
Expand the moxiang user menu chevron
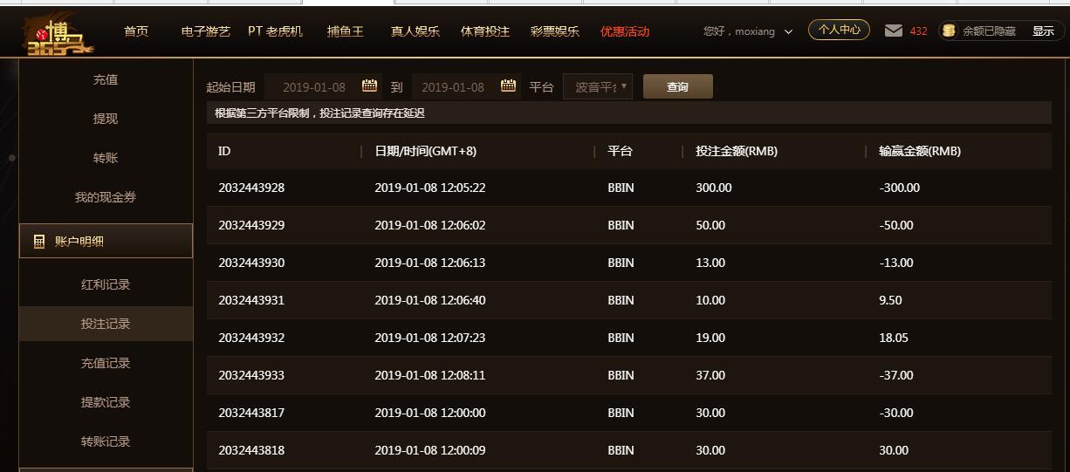click(x=788, y=31)
